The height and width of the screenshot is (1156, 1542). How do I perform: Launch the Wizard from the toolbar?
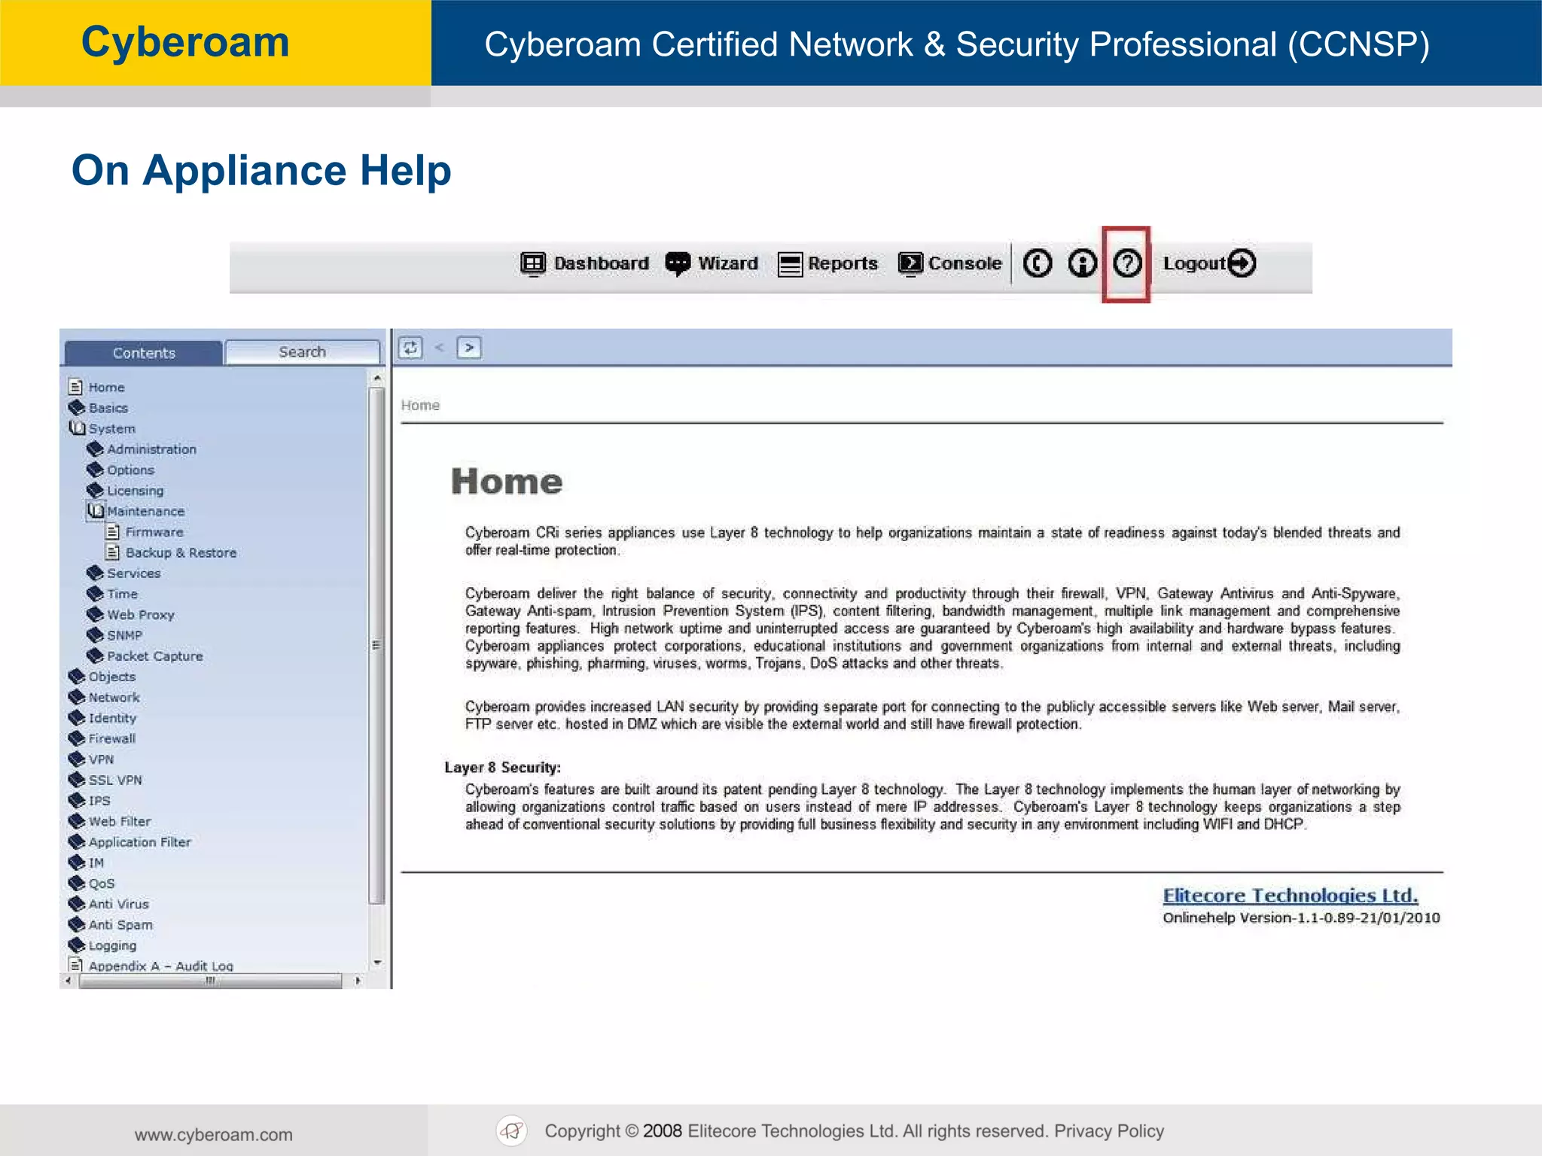(712, 264)
